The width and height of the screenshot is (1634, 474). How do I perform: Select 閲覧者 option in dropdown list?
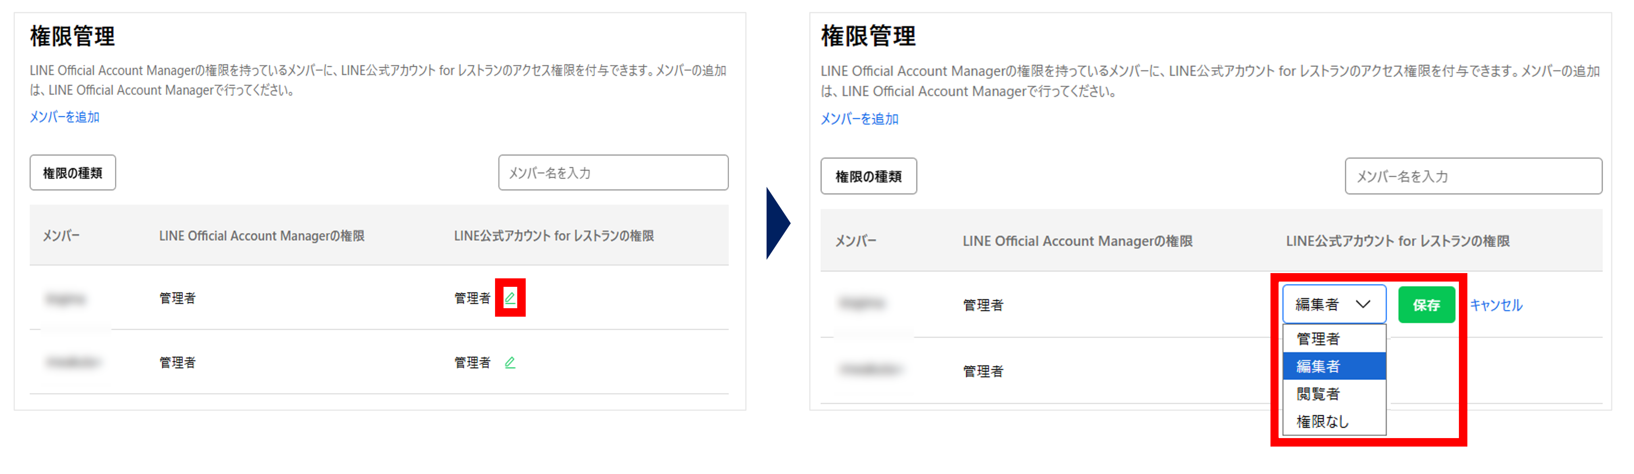click(x=1334, y=393)
